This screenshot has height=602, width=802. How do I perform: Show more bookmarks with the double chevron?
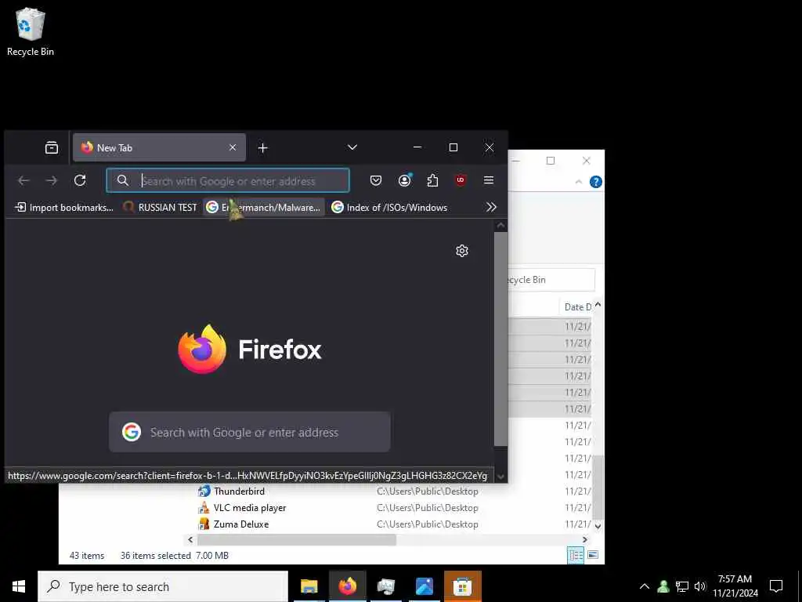tap(492, 207)
